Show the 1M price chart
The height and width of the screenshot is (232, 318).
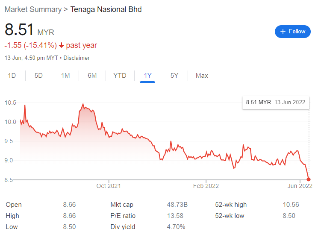point(65,76)
